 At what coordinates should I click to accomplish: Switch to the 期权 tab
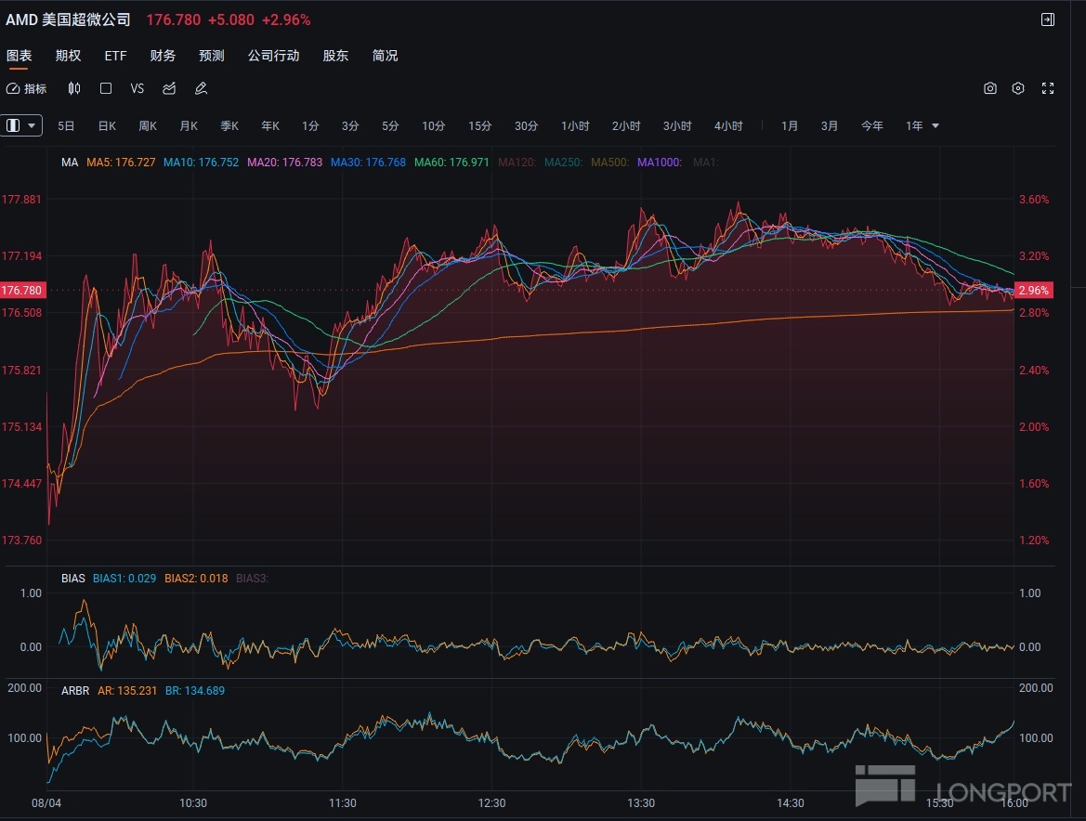point(68,56)
